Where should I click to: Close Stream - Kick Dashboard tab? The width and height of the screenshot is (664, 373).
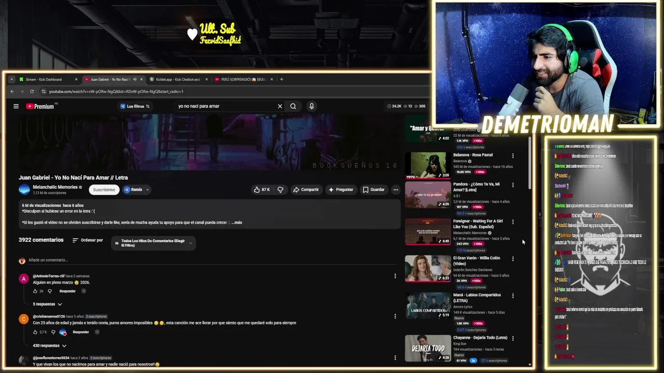[76, 79]
